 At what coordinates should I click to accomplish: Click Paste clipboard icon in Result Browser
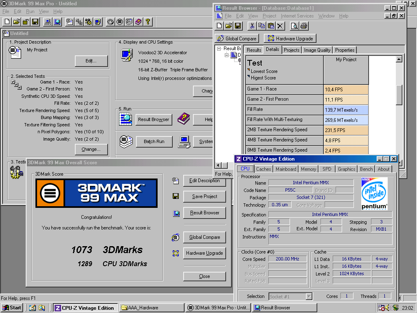tap(271, 26)
